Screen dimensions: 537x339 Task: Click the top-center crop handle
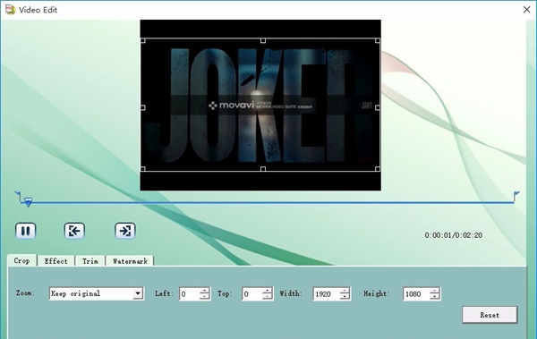pos(263,41)
